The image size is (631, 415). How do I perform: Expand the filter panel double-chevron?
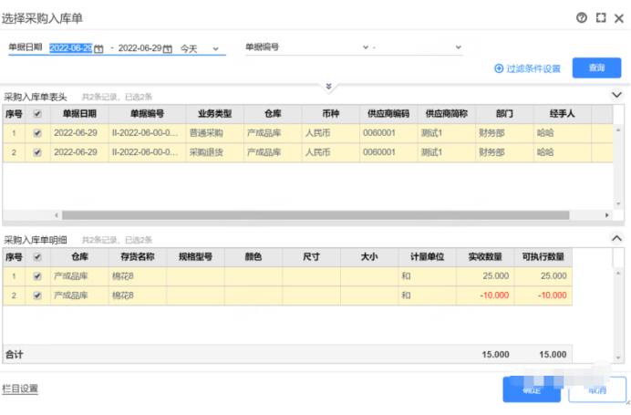click(x=329, y=87)
